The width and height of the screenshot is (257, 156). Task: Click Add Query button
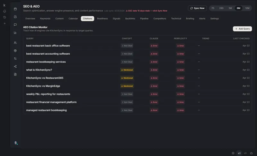[x=242, y=29]
